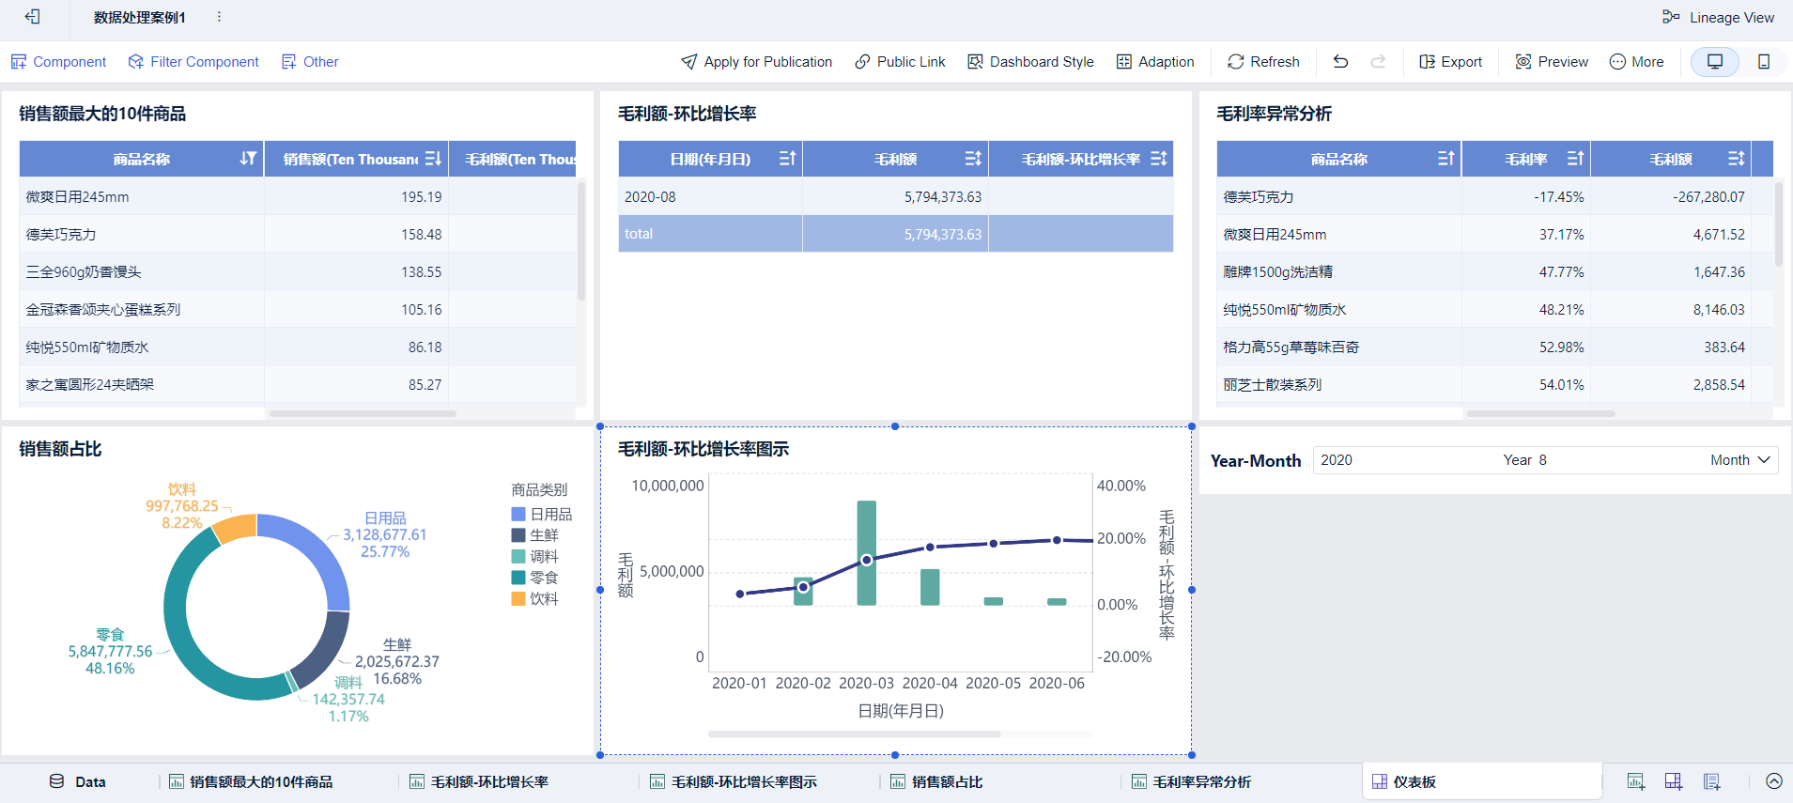Click 雕牌1500g洗洁精 in the 毛利率异常分析 table
1793x803 pixels.
click(x=1277, y=272)
